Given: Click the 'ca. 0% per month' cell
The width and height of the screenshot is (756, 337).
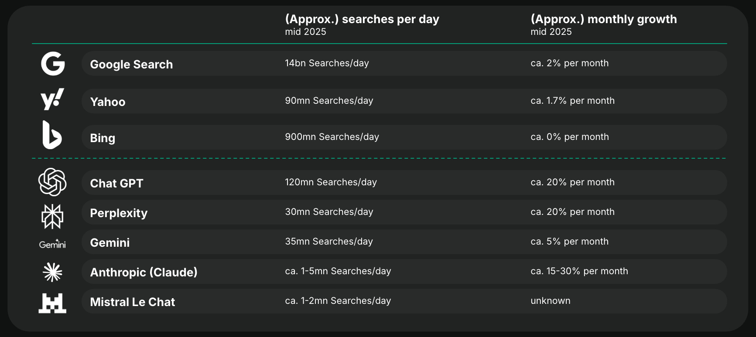Looking at the screenshot, I should pyautogui.click(x=570, y=137).
